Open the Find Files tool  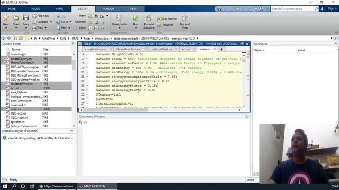coord(41,16)
